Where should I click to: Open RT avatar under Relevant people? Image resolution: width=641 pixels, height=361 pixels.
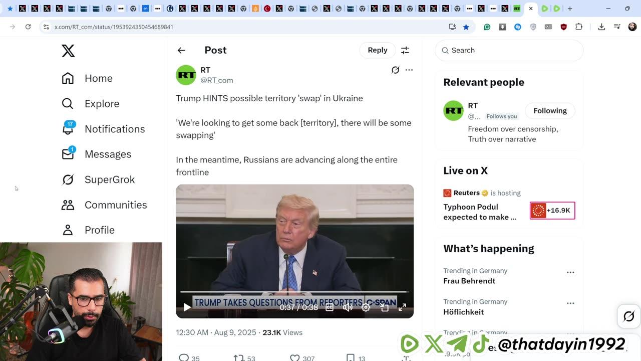(x=454, y=111)
